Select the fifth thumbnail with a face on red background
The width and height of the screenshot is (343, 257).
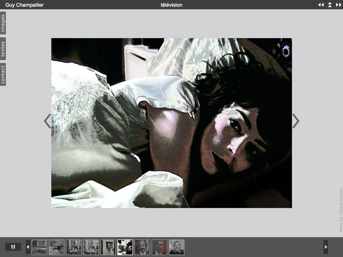[x=108, y=247]
